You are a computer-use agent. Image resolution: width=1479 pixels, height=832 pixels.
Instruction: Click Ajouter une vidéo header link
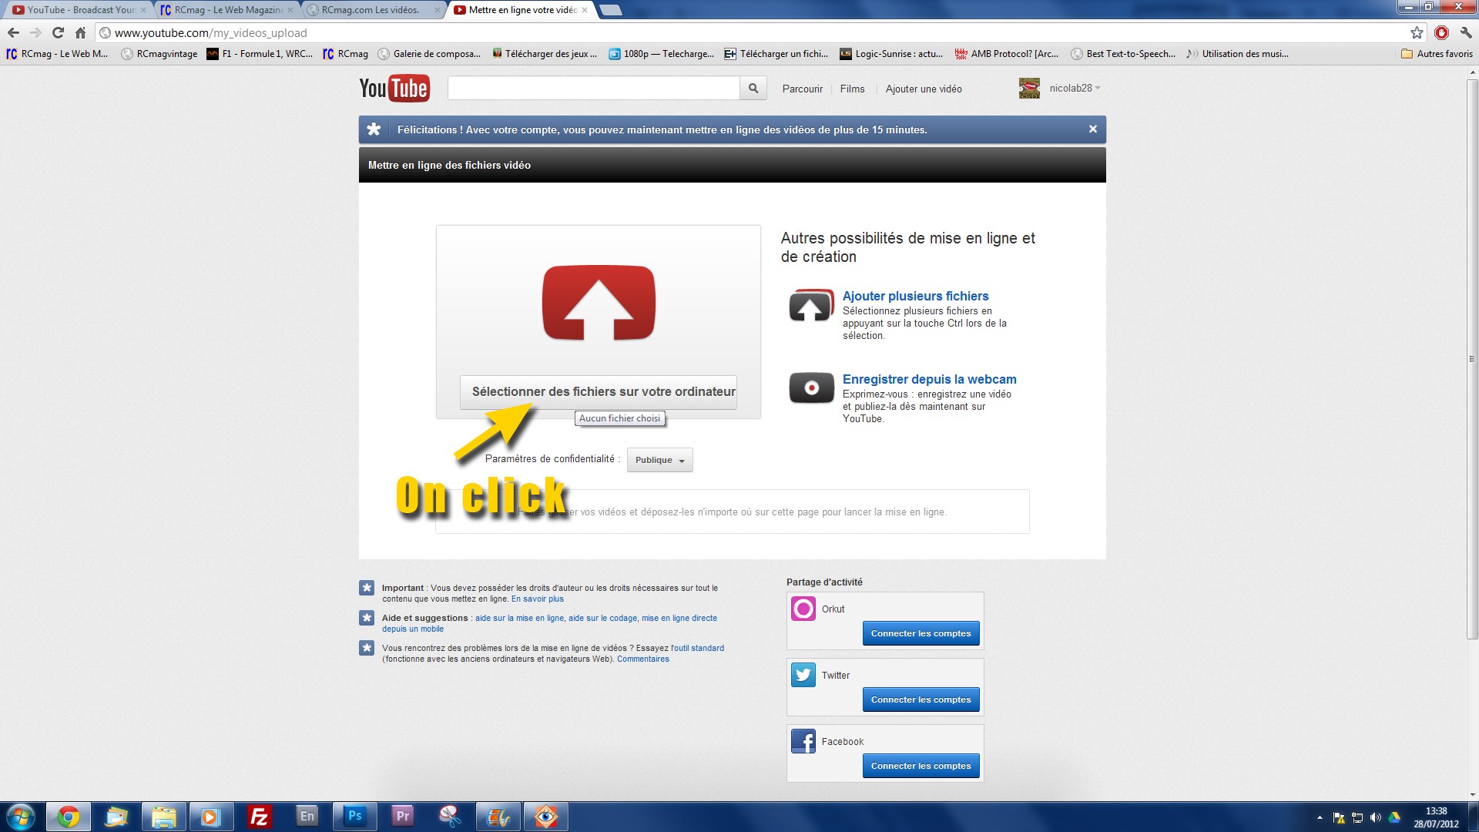point(924,89)
